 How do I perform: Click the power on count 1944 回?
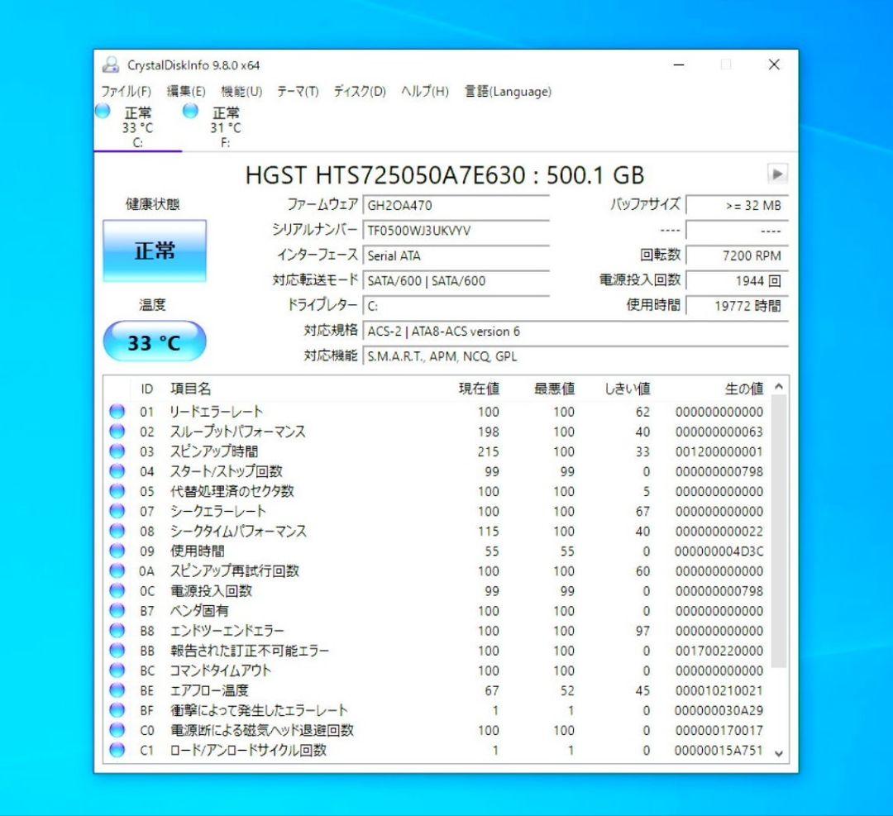click(737, 281)
